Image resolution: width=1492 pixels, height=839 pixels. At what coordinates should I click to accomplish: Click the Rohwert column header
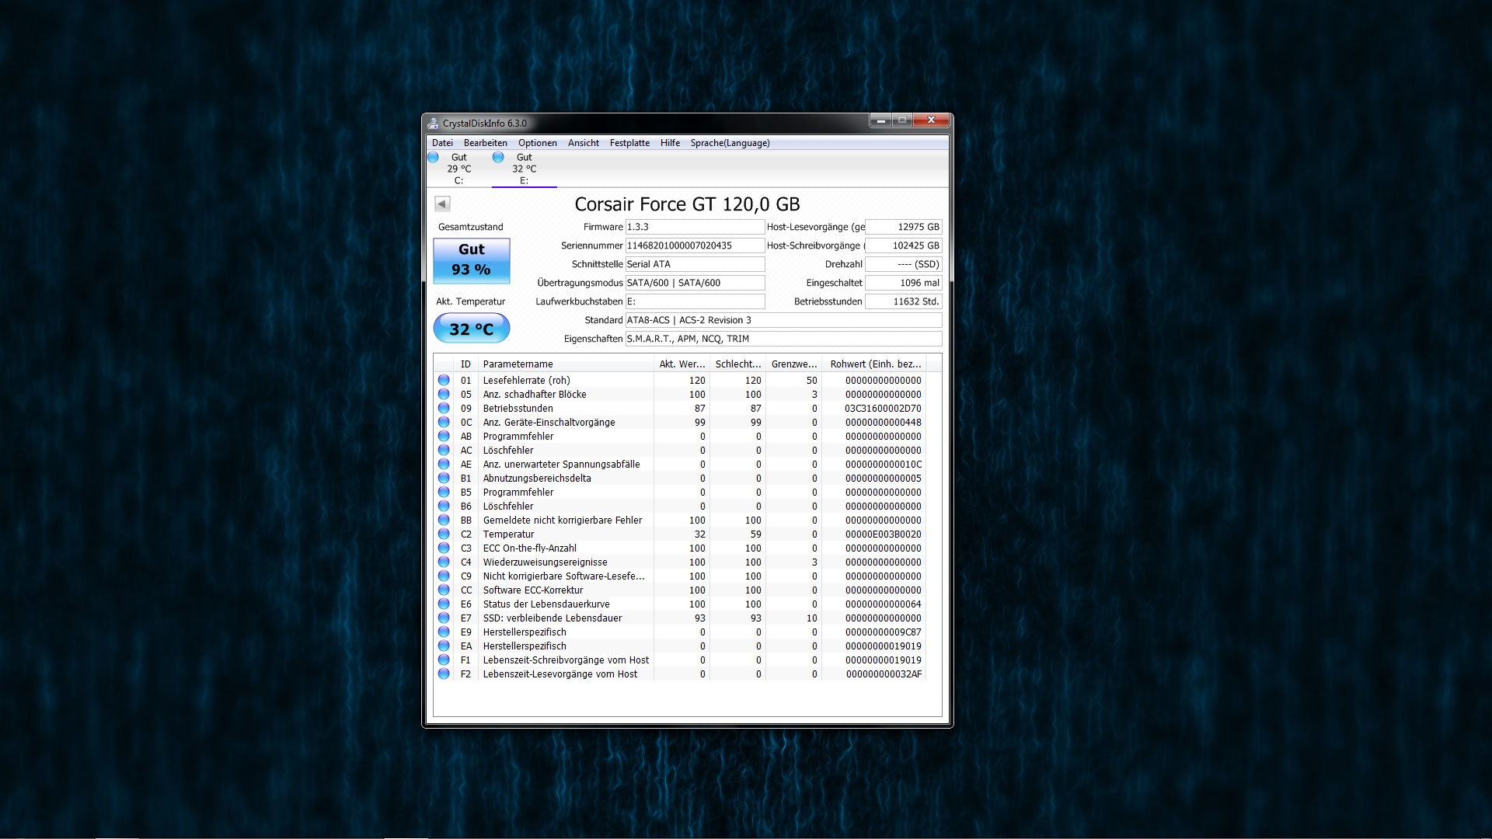(875, 364)
